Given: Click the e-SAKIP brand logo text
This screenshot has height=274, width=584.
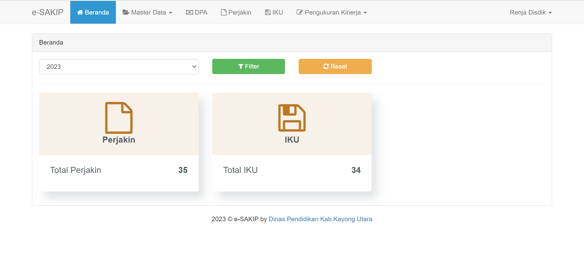Looking at the screenshot, I should (x=48, y=12).
